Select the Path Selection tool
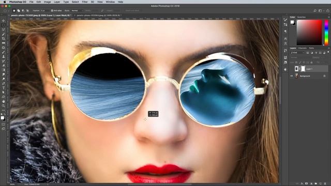 [4, 92]
